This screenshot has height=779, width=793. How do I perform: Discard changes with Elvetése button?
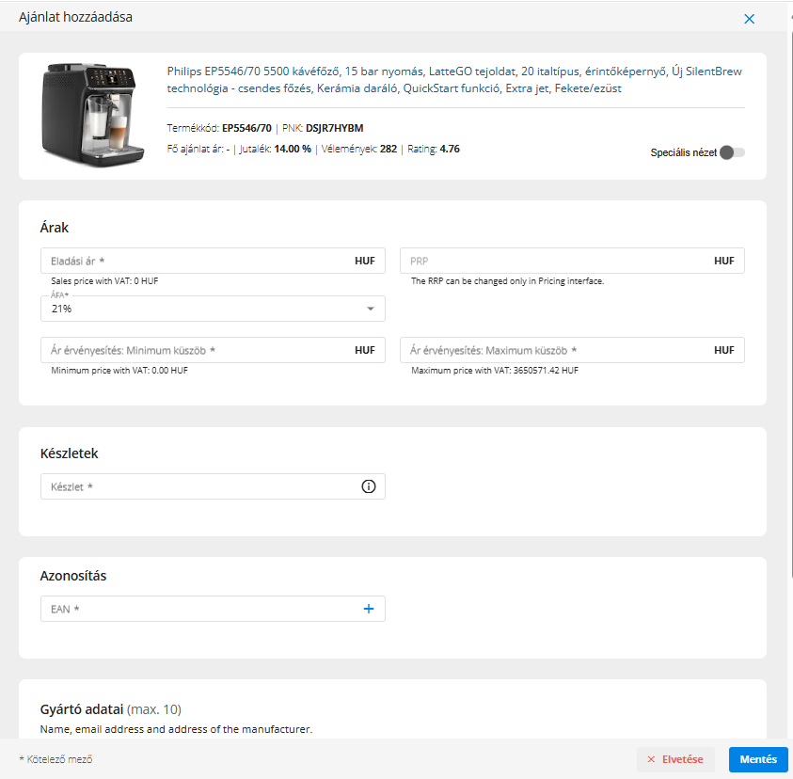675,759
